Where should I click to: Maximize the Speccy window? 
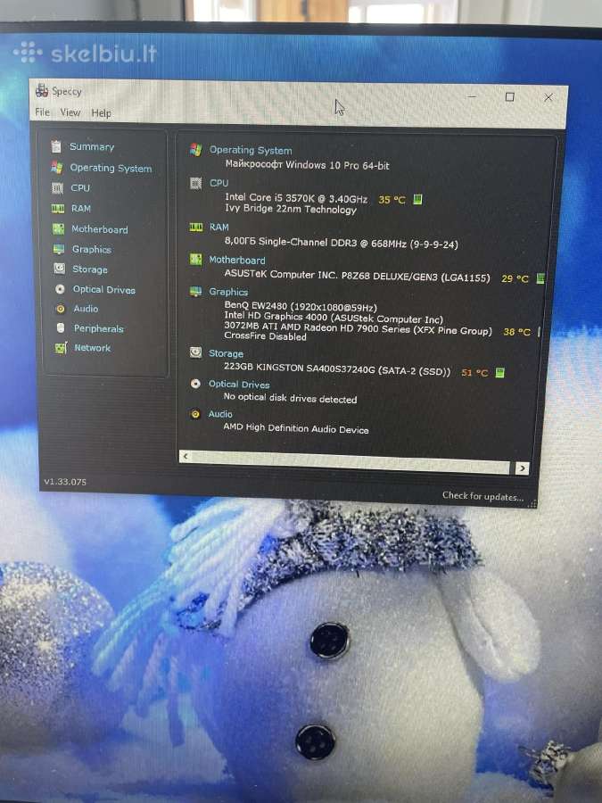(x=510, y=96)
